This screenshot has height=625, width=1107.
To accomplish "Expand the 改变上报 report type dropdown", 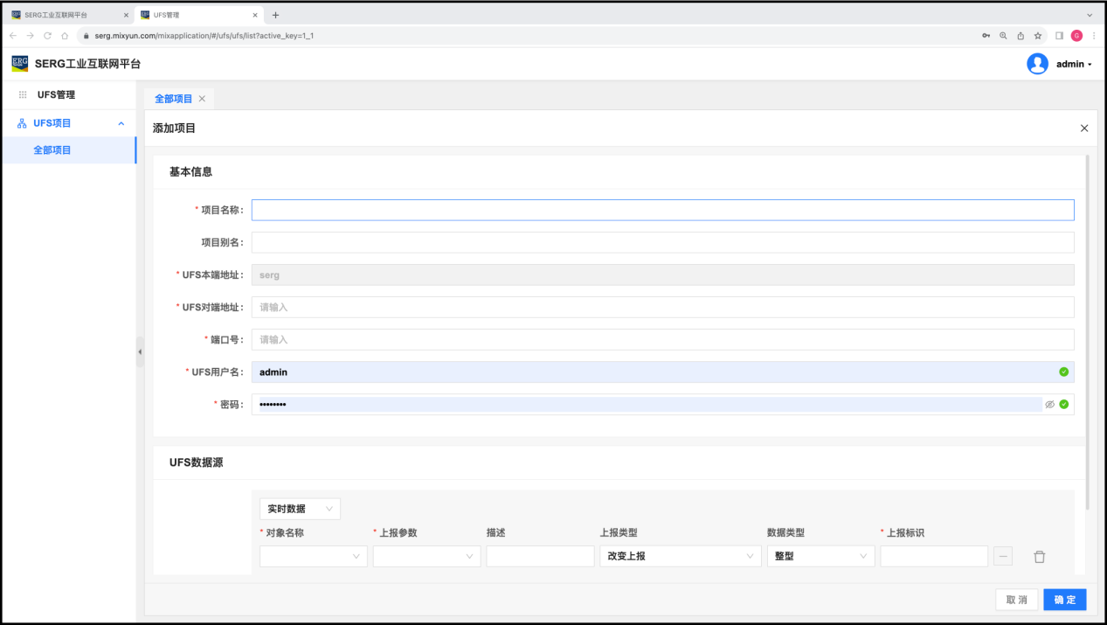I will 679,557.
